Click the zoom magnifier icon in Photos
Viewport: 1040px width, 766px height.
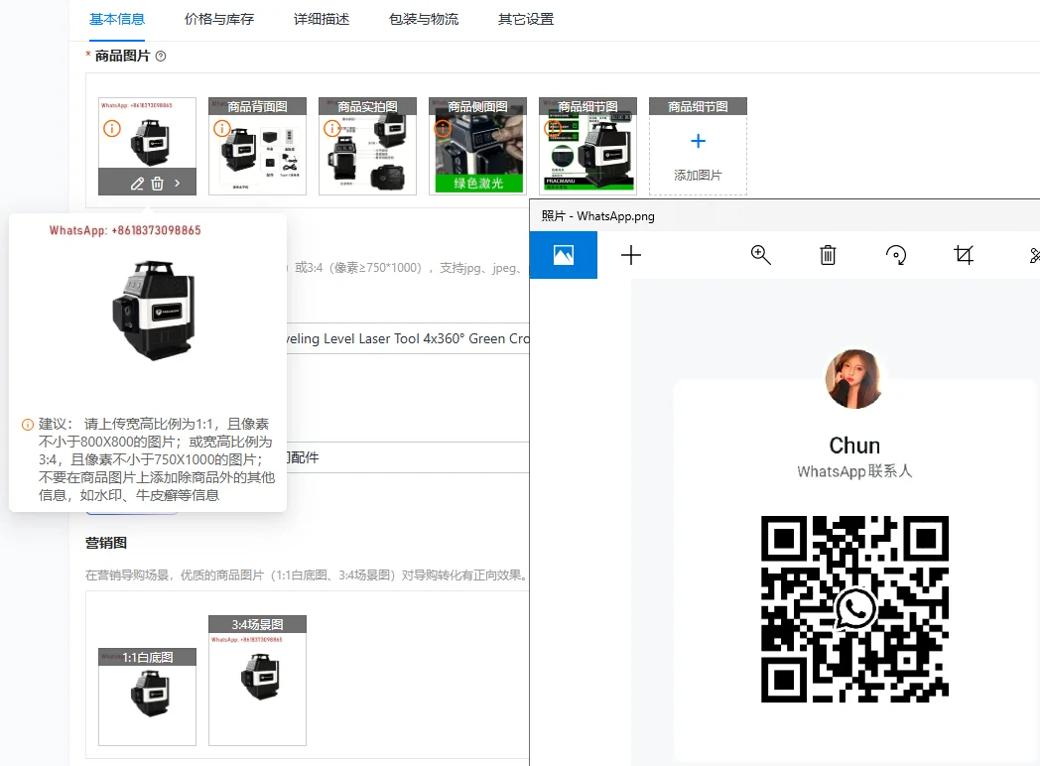[760, 255]
